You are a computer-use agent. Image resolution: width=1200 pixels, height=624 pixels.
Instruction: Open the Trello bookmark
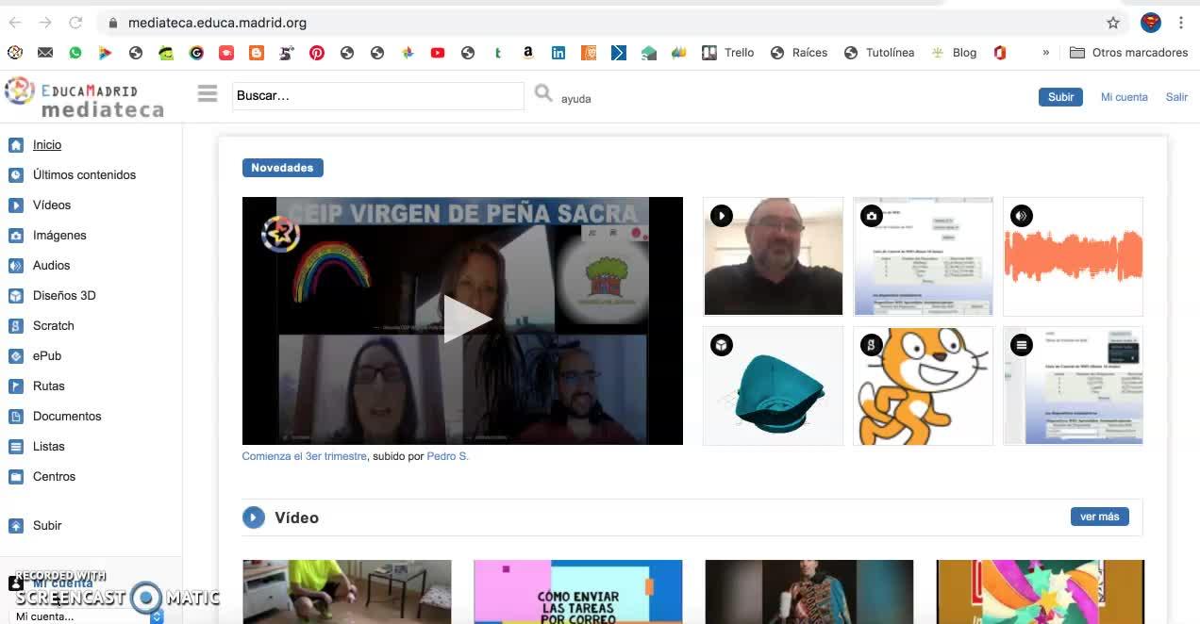(x=728, y=53)
